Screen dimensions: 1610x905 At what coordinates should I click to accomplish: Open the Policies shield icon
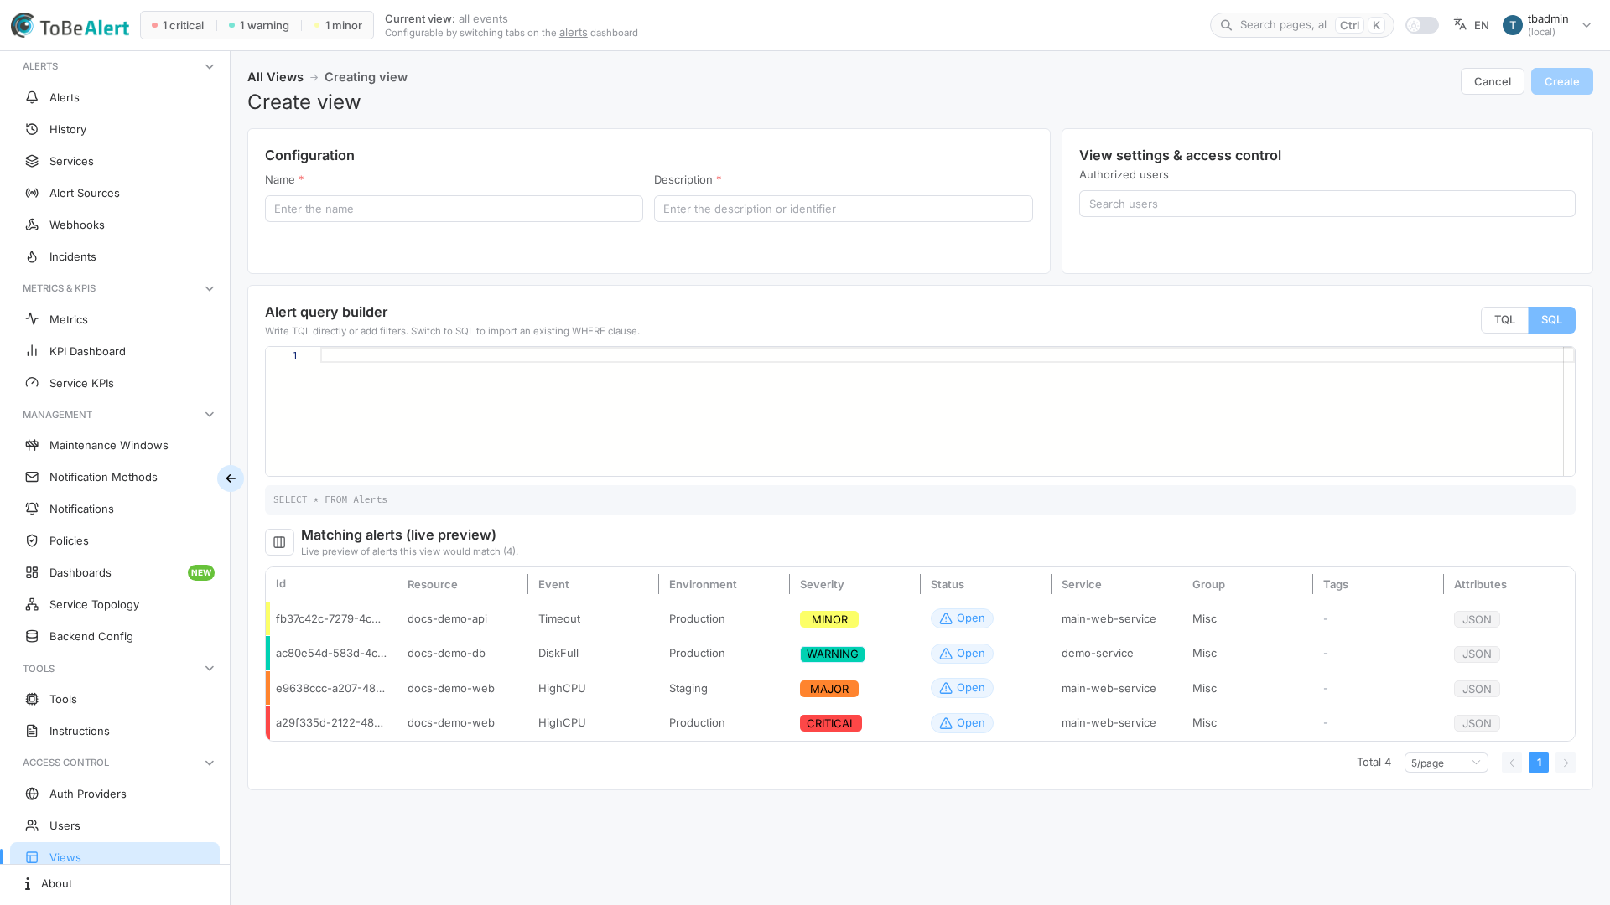(x=32, y=540)
